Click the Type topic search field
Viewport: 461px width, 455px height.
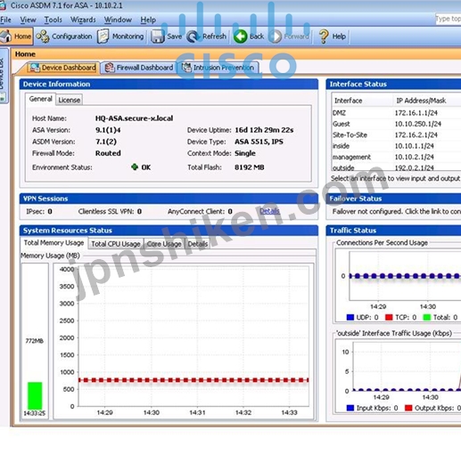click(x=448, y=19)
